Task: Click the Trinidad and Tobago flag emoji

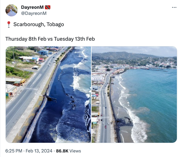Action: (x=48, y=7)
